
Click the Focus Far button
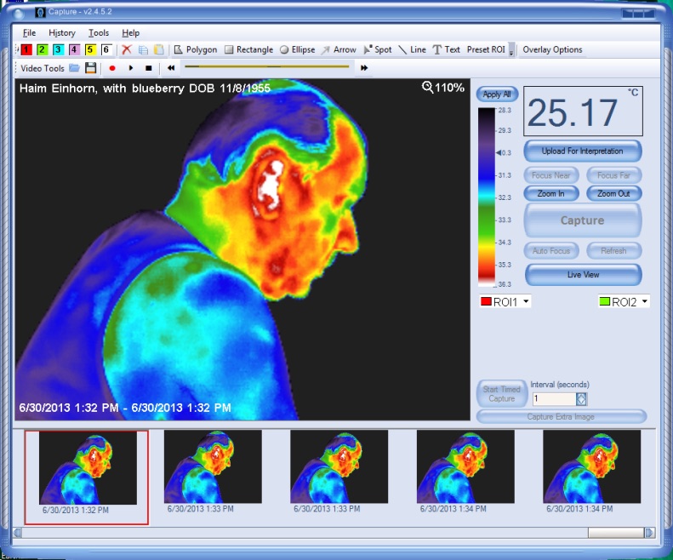[613, 175]
